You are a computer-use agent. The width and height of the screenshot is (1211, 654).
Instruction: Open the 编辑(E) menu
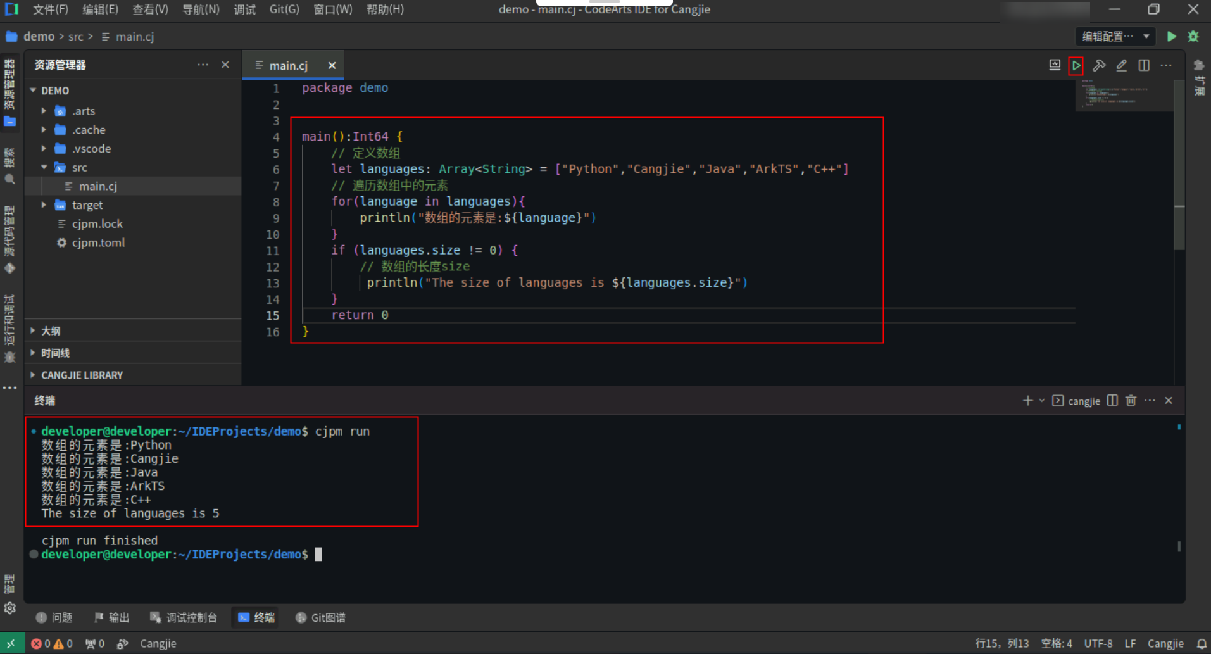click(100, 9)
